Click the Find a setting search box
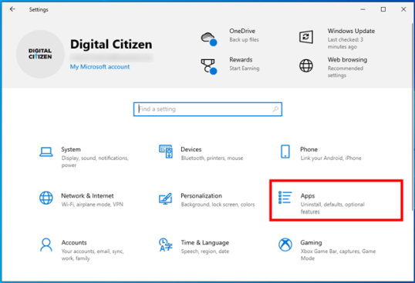This screenshot has width=415, height=283. coord(207,109)
